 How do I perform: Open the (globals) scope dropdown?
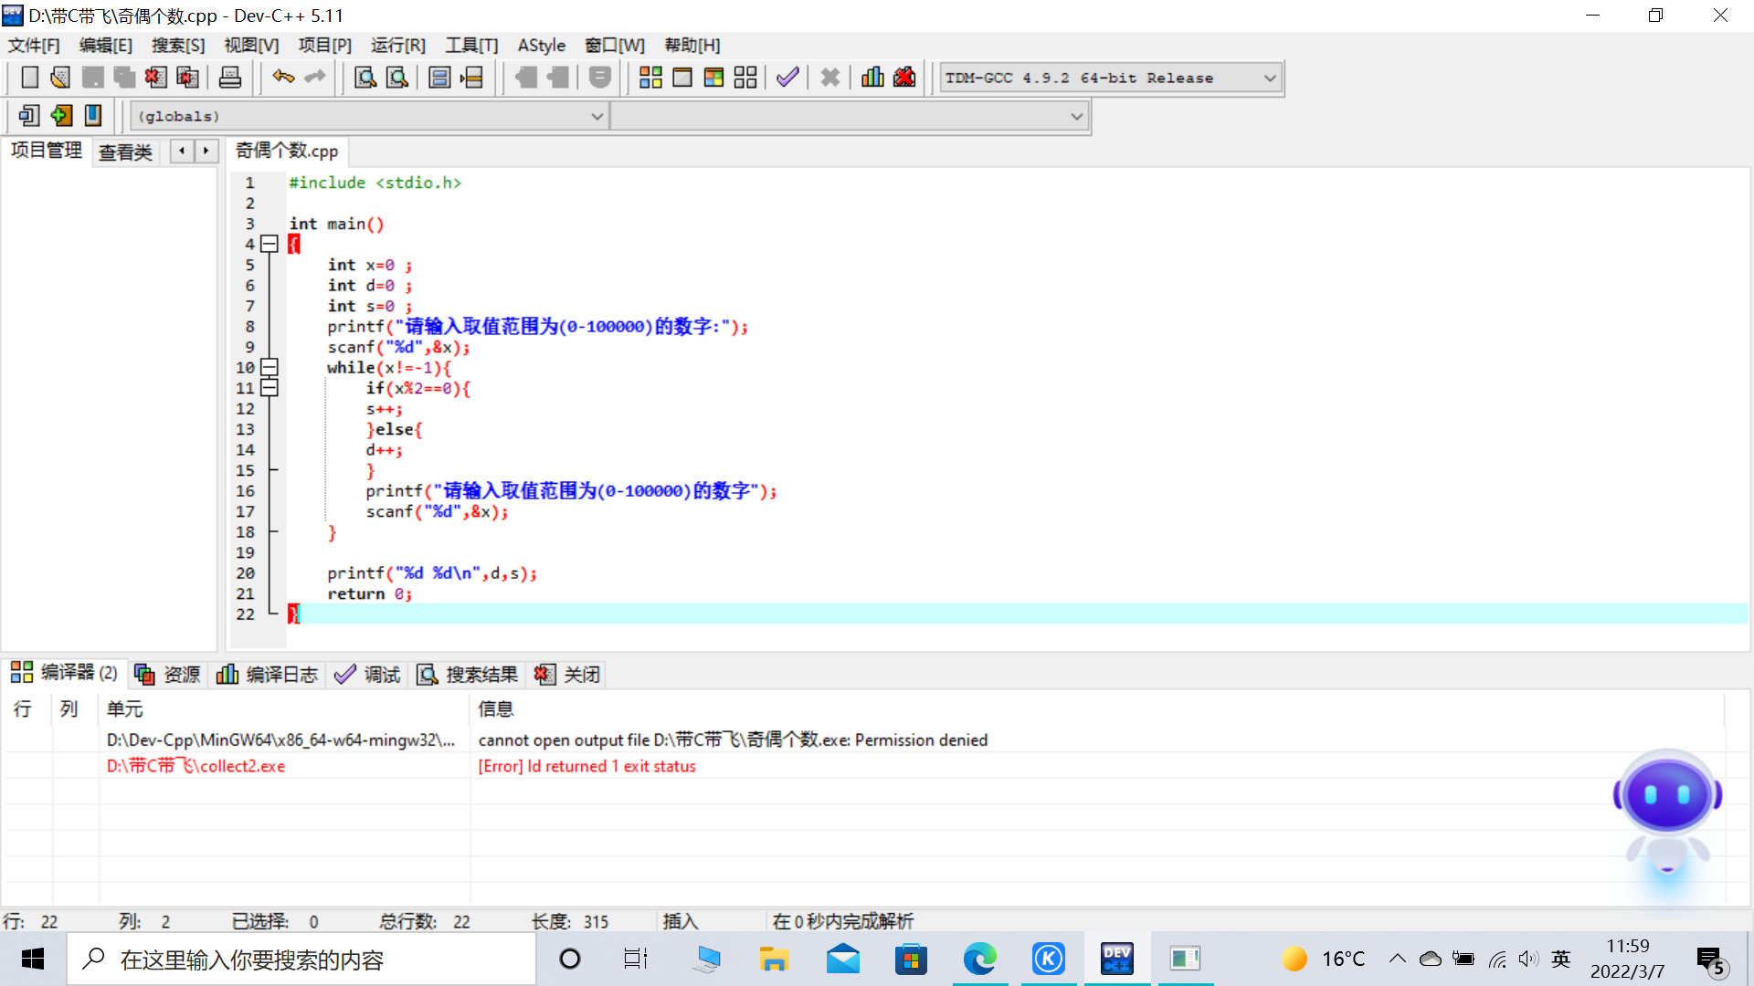pyautogui.click(x=370, y=117)
